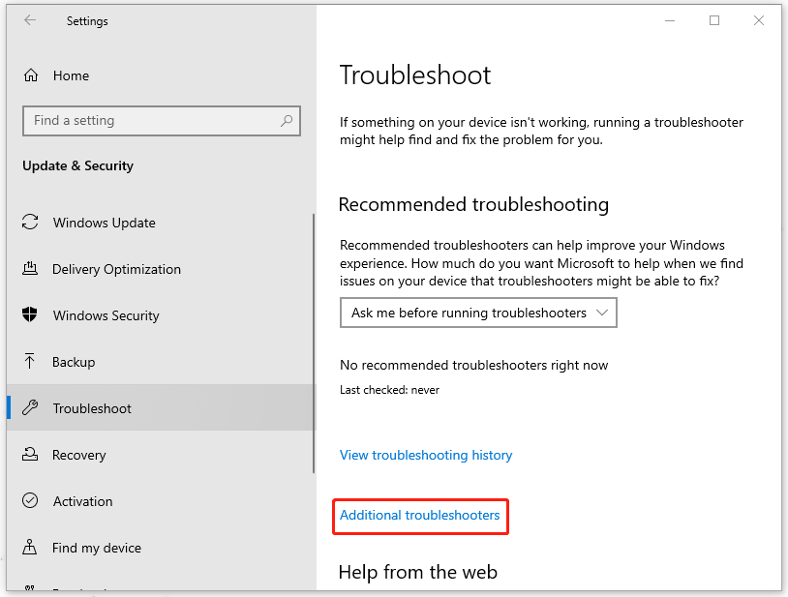Screen dimensions: 788x597
Task: Click the Backup up-arrow icon
Action: click(x=30, y=362)
